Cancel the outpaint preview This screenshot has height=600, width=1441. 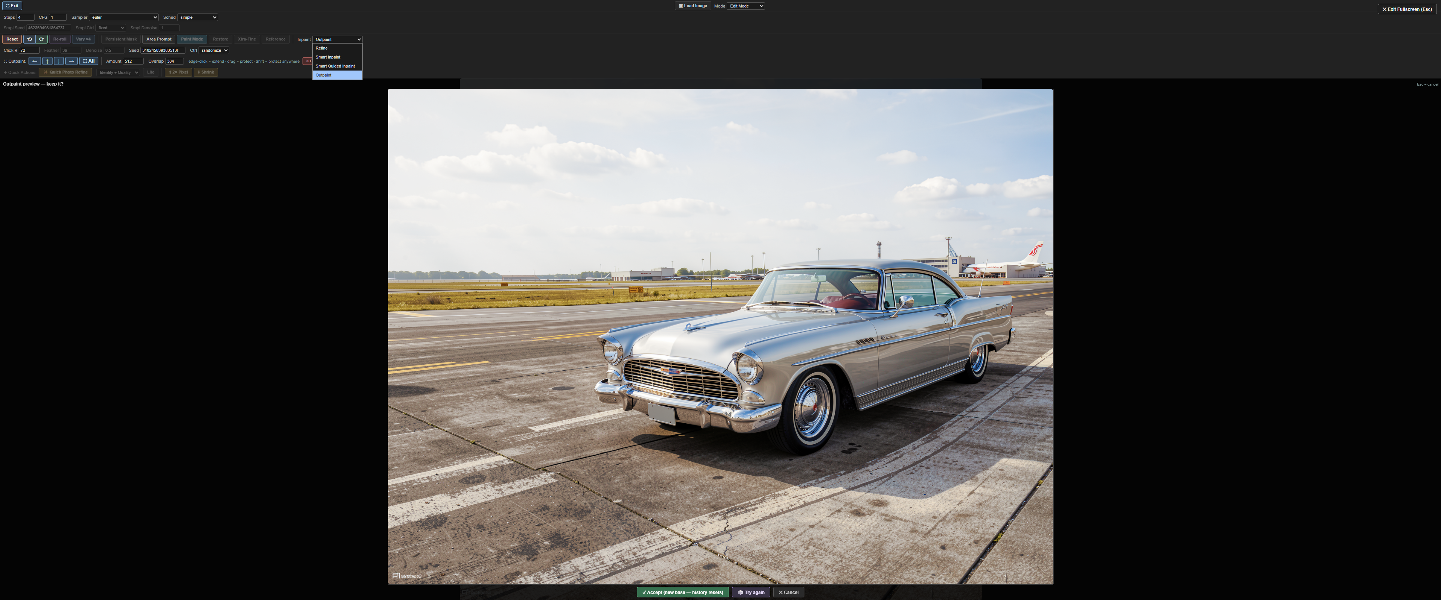[x=788, y=592]
